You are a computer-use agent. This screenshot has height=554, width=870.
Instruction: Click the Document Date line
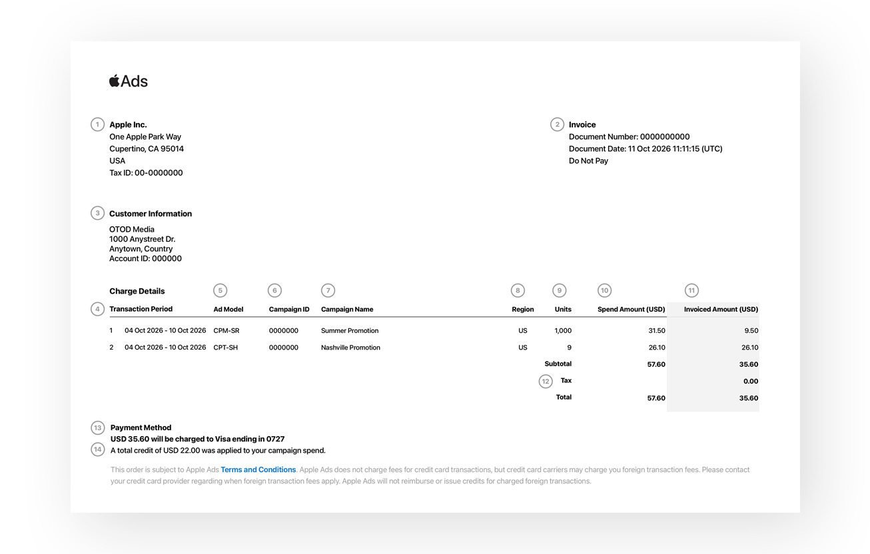tap(646, 148)
